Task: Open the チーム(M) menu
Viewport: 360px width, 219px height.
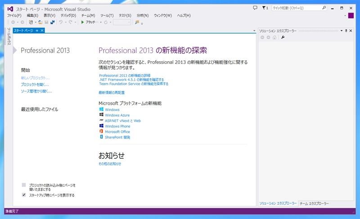Action: [x=88, y=15]
